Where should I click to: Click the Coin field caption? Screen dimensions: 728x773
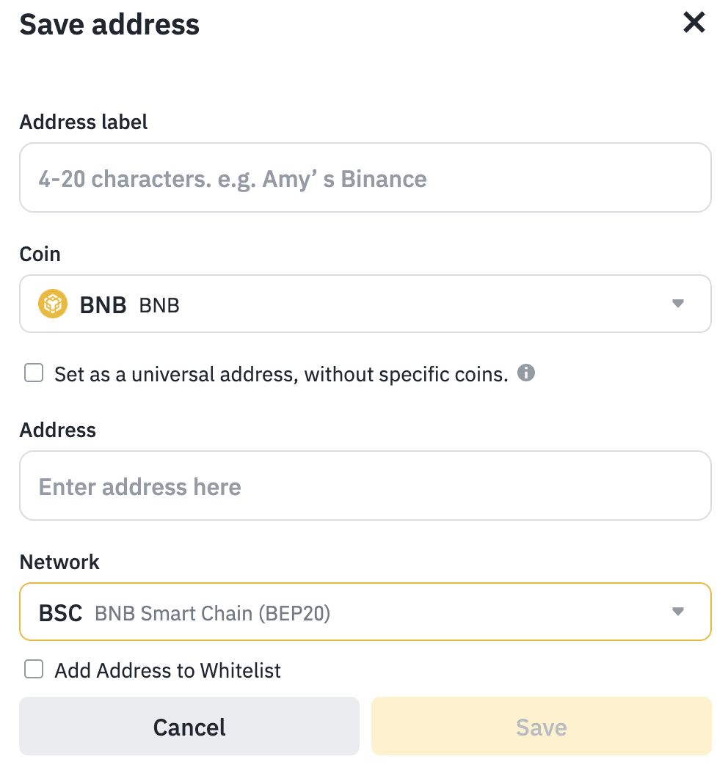pos(40,254)
